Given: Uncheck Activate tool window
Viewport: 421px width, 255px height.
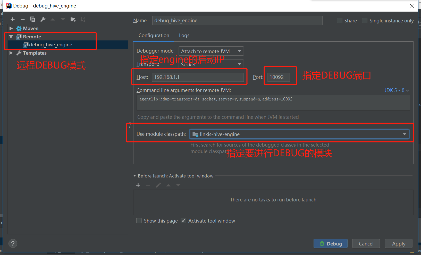Looking at the screenshot, I should click(x=183, y=221).
